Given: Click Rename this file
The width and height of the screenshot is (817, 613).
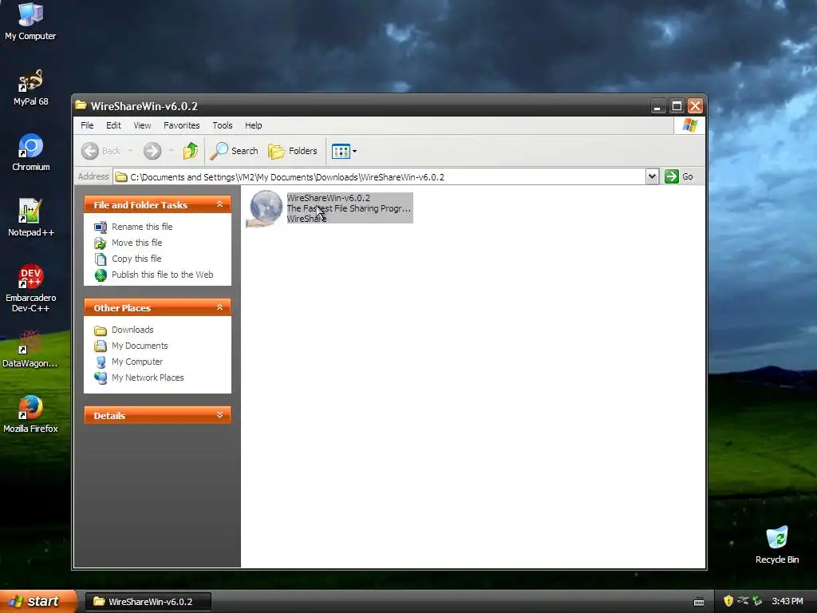Looking at the screenshot, I should [x=133, y=227].
